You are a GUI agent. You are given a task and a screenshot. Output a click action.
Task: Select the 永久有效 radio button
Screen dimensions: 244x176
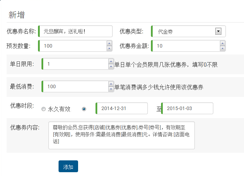[x=44, y=109]
